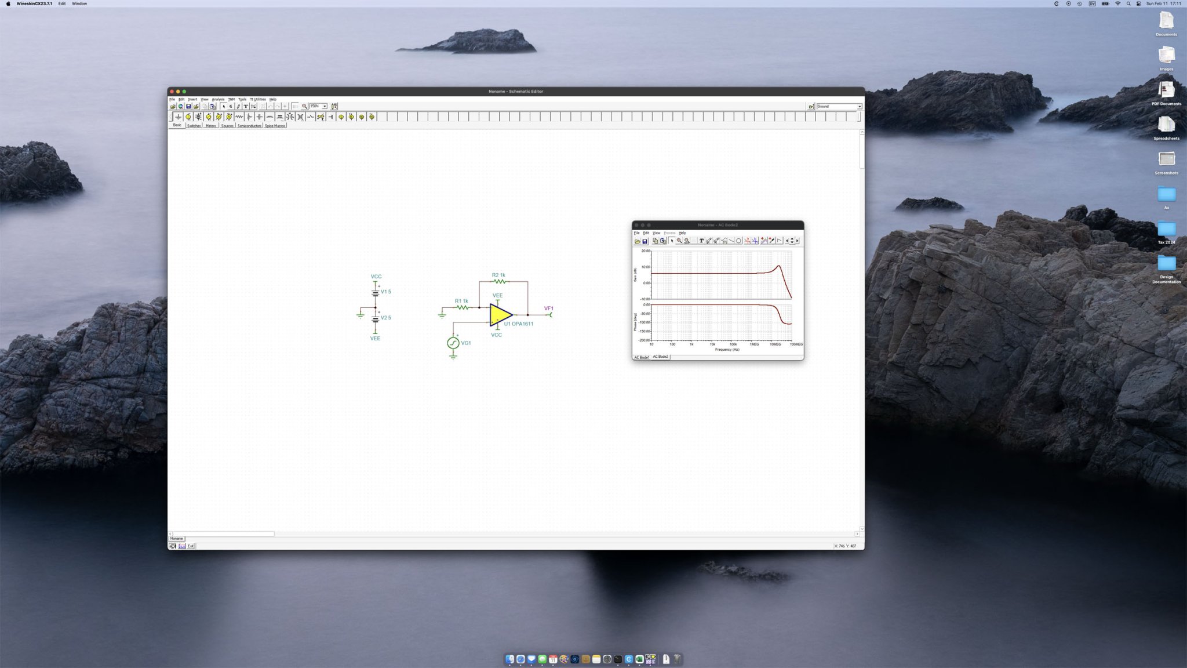This screenshot has width=1187, height=668.
Task: Open Finder from the Dock
Action: pyautogui.click(x=509, y=659)
